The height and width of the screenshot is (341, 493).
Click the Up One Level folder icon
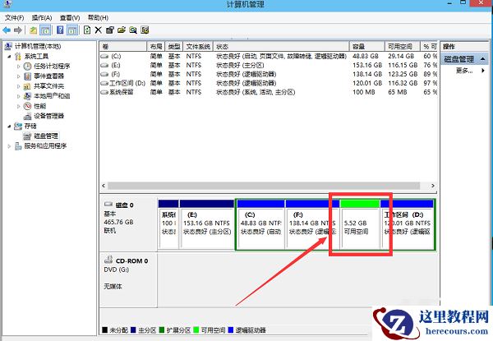(x=33, y=30)
